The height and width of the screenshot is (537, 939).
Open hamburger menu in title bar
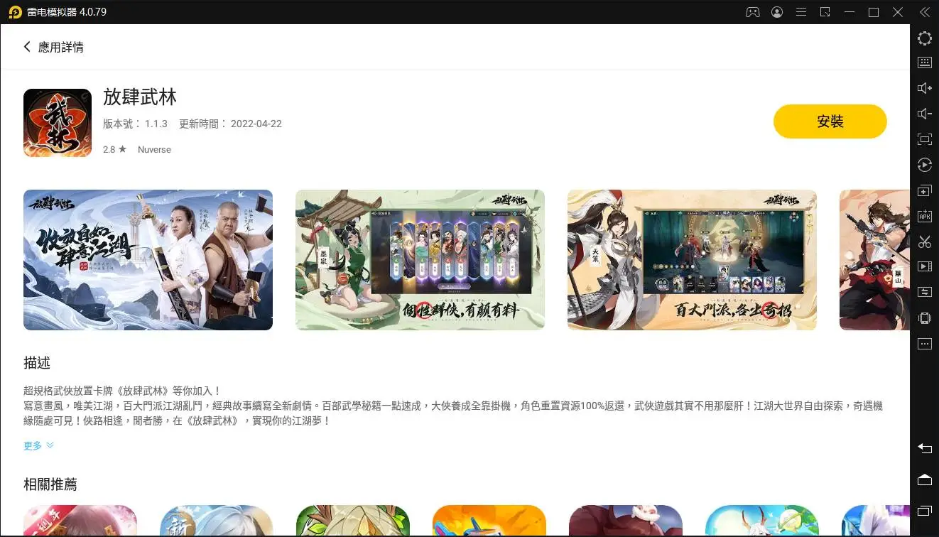click(801, 12)
